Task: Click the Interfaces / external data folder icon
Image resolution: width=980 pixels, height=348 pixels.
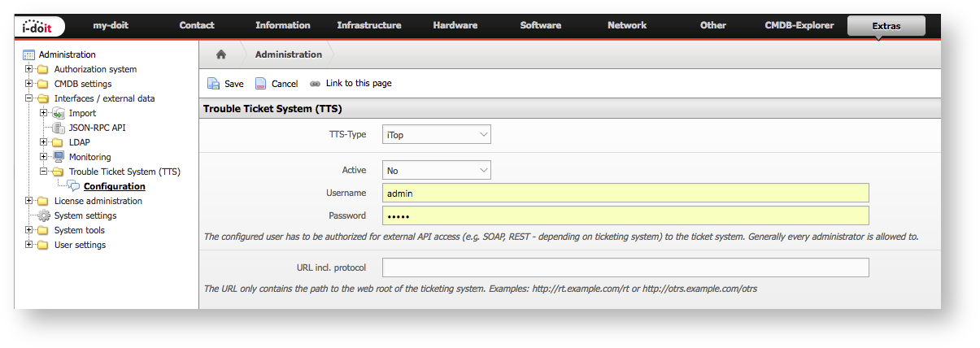Action: coord(43,98)
